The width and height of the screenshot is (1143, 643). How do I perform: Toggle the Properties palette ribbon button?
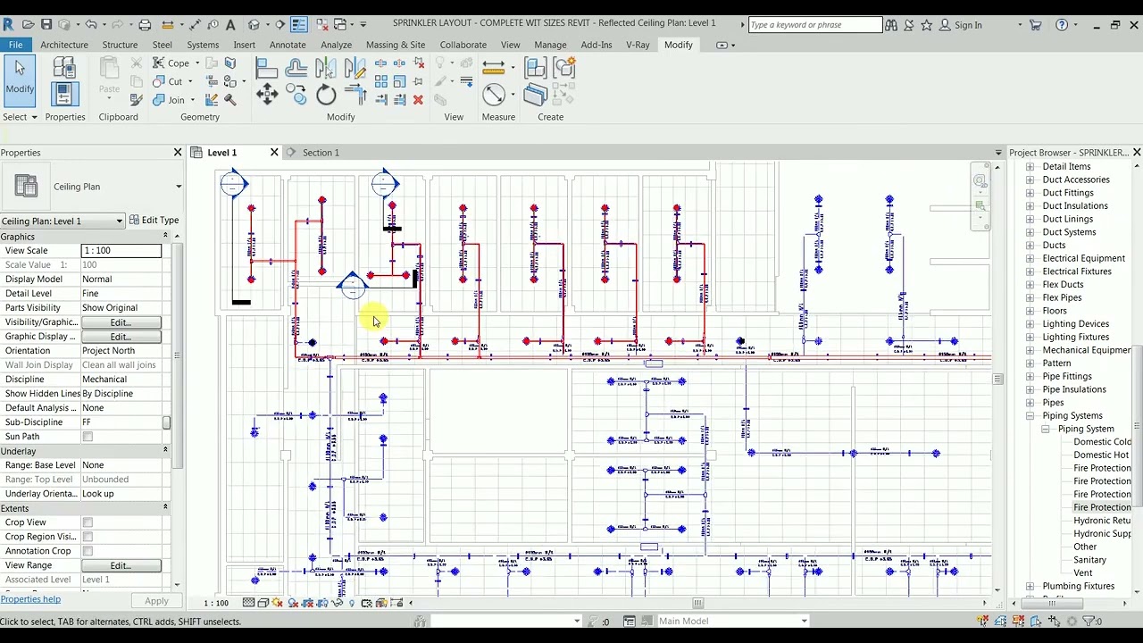pos(63,94)
